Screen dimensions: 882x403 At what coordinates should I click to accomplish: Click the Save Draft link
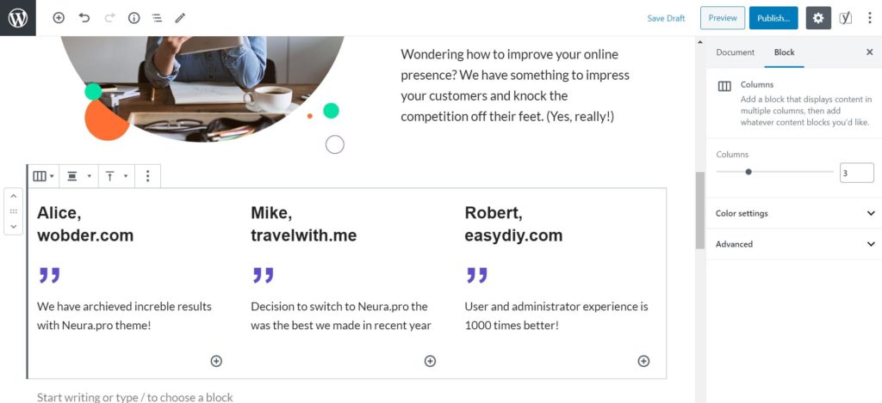(666, 18)
